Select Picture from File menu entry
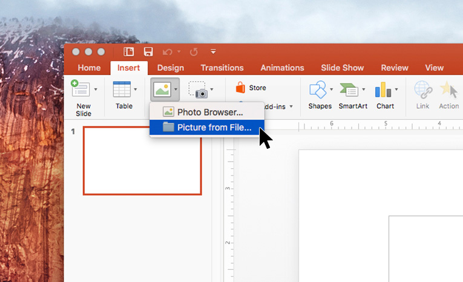Image resolution: width=463 pixels, height=282 pixels. 207,127
